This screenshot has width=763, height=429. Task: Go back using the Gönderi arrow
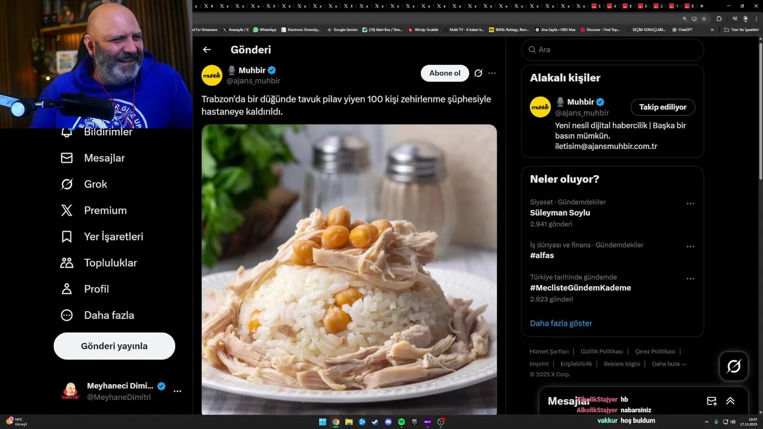[207, 50]
